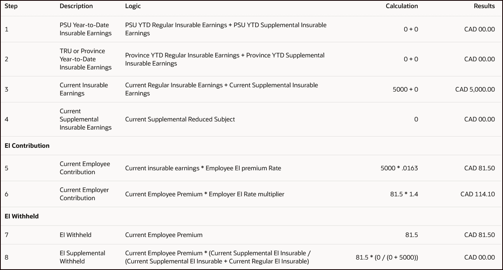The height and width of the screenshot is (270, 503).
Task: Click the Logic column header
Action: point(133,6)
